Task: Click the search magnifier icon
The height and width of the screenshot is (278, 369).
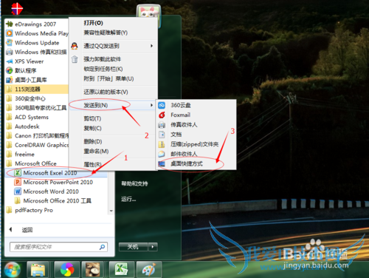Action: (102, 247)
